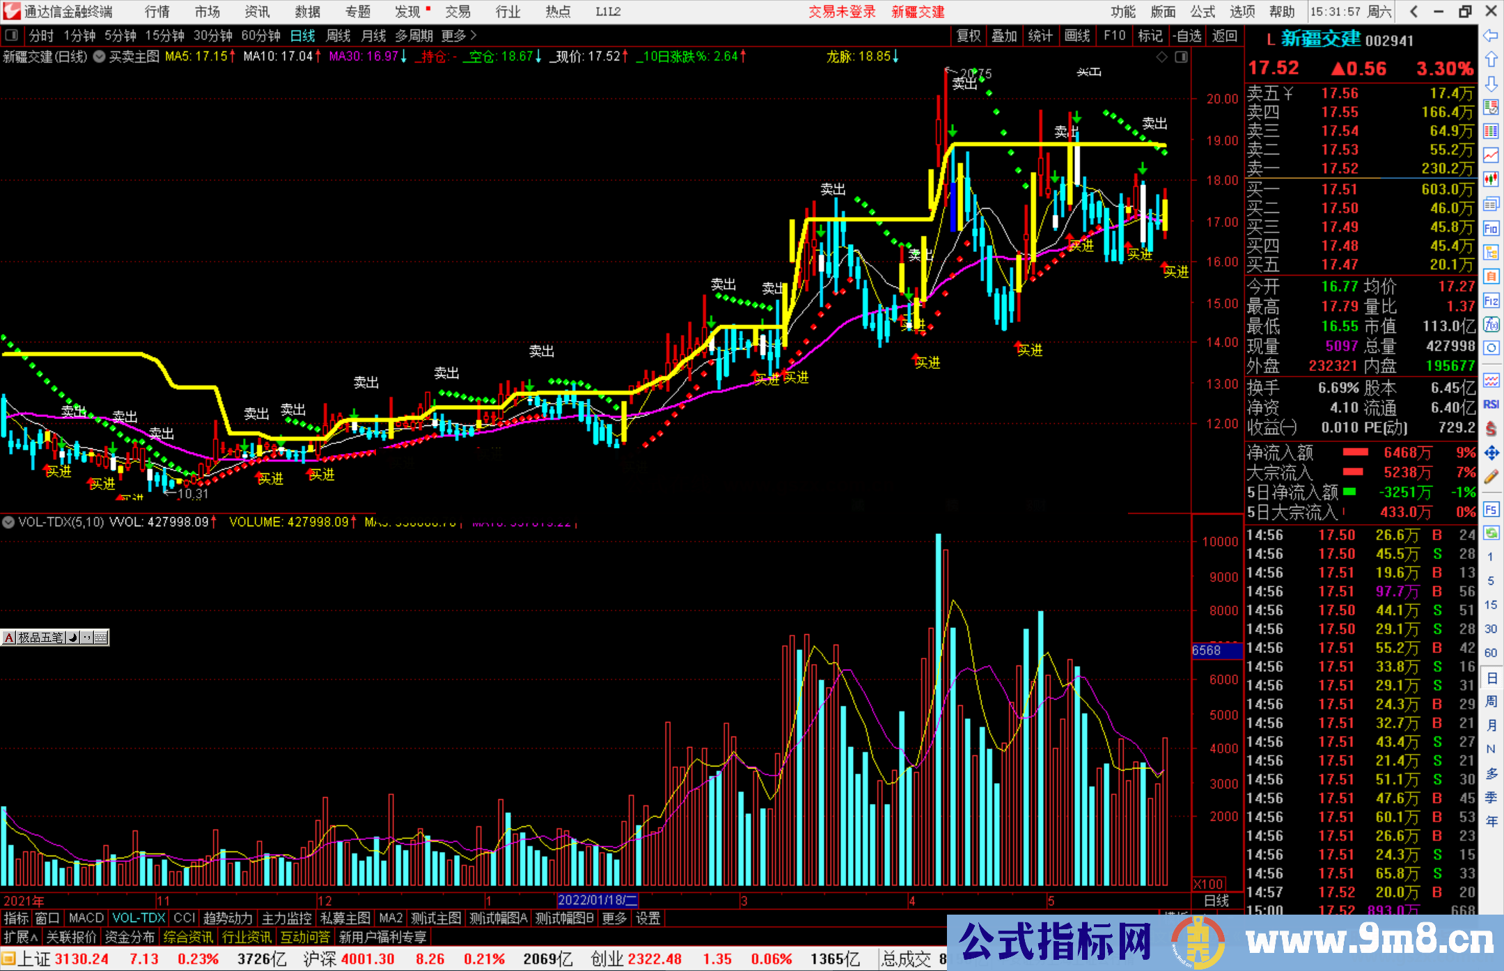Click the F10 company info sidebar icon
The image size is (1504, 971).
coord(1491,228)
